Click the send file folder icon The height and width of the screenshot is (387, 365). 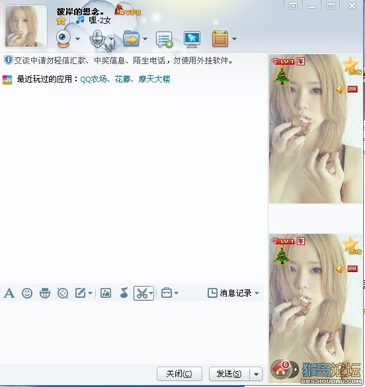(x=131, y=39)
